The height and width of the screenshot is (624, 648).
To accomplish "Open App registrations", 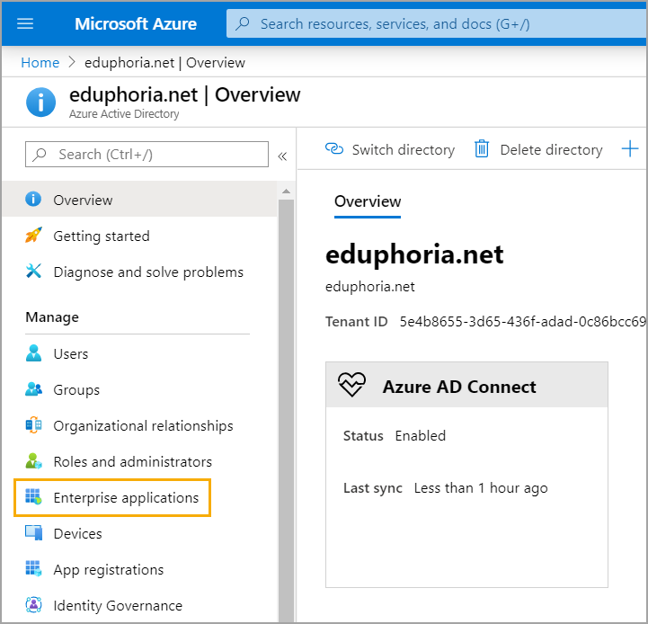I will 109,569.
